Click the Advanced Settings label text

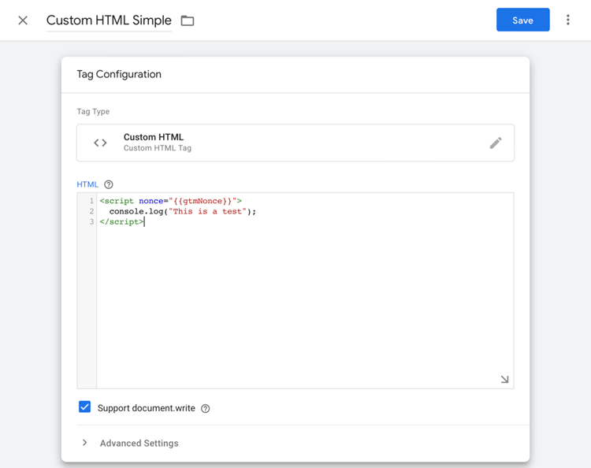[139, 444]
